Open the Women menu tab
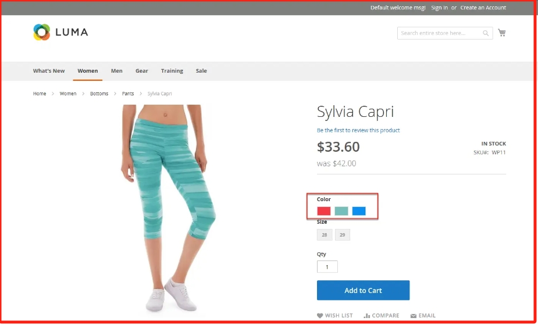 87,71
